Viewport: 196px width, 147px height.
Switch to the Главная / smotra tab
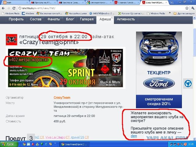pos(126,2)
